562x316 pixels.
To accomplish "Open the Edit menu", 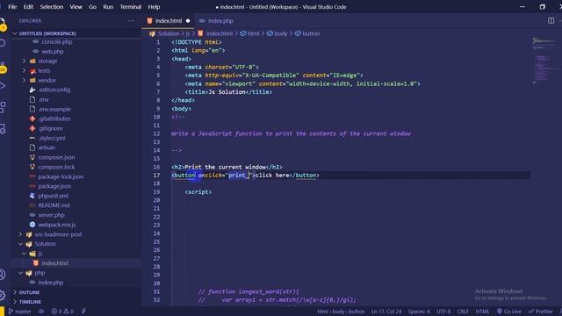I will coord(28,7).
